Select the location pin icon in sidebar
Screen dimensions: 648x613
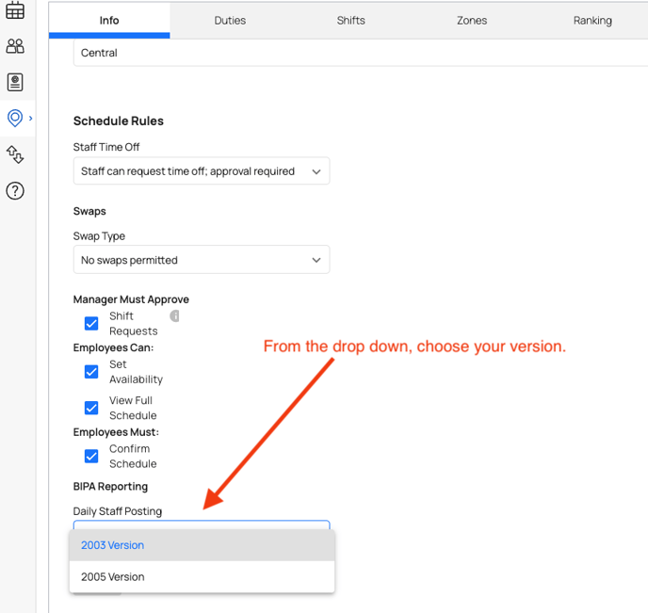click(15, 118)
